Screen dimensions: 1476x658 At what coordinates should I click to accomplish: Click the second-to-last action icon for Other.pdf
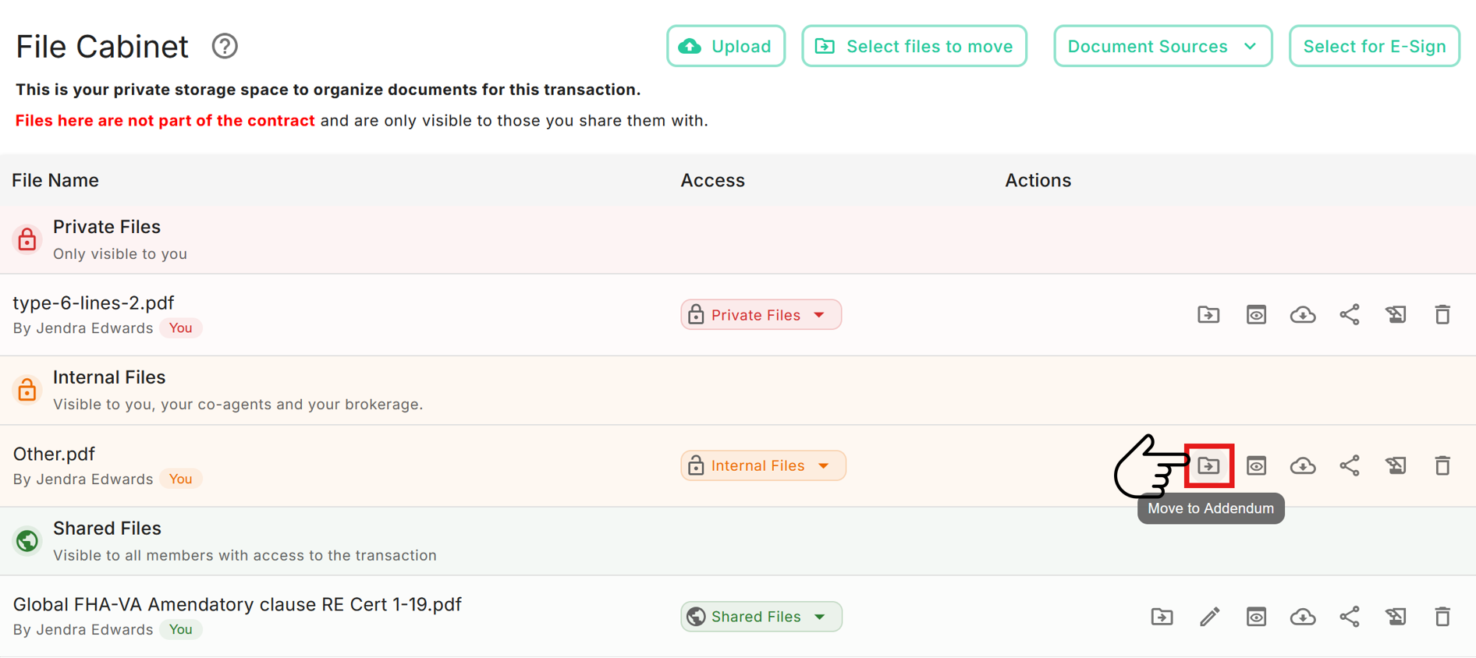point(1396,465)
